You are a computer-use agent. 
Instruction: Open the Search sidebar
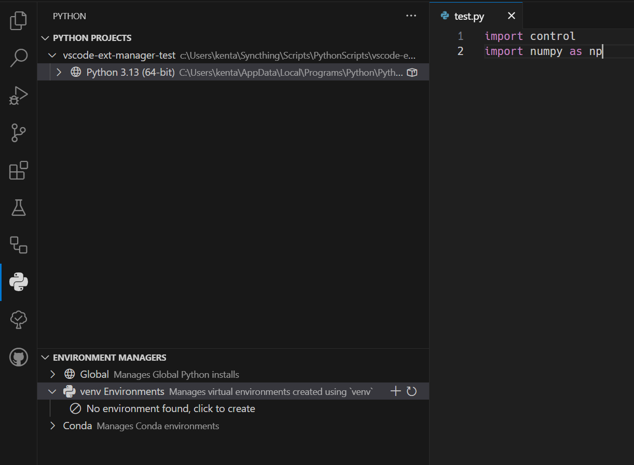(x=18, y=58)
